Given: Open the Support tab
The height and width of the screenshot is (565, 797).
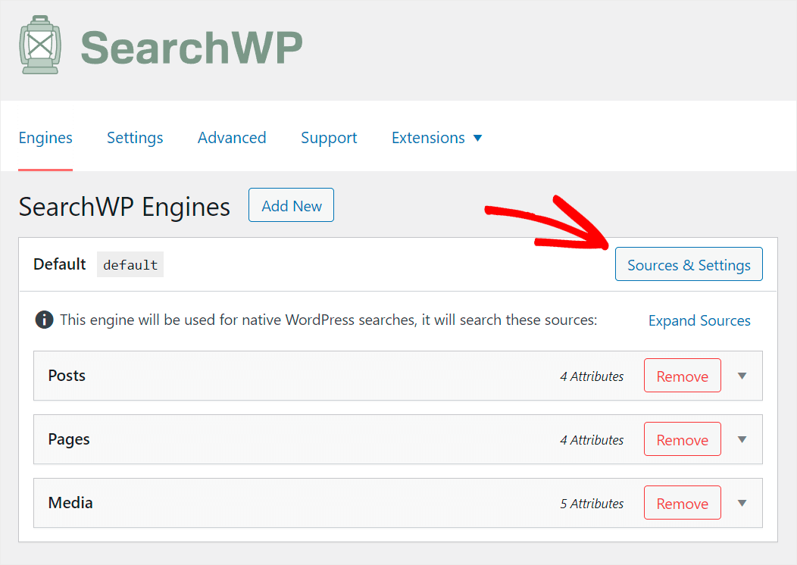Looking at the screenshot, I should 329,138.
